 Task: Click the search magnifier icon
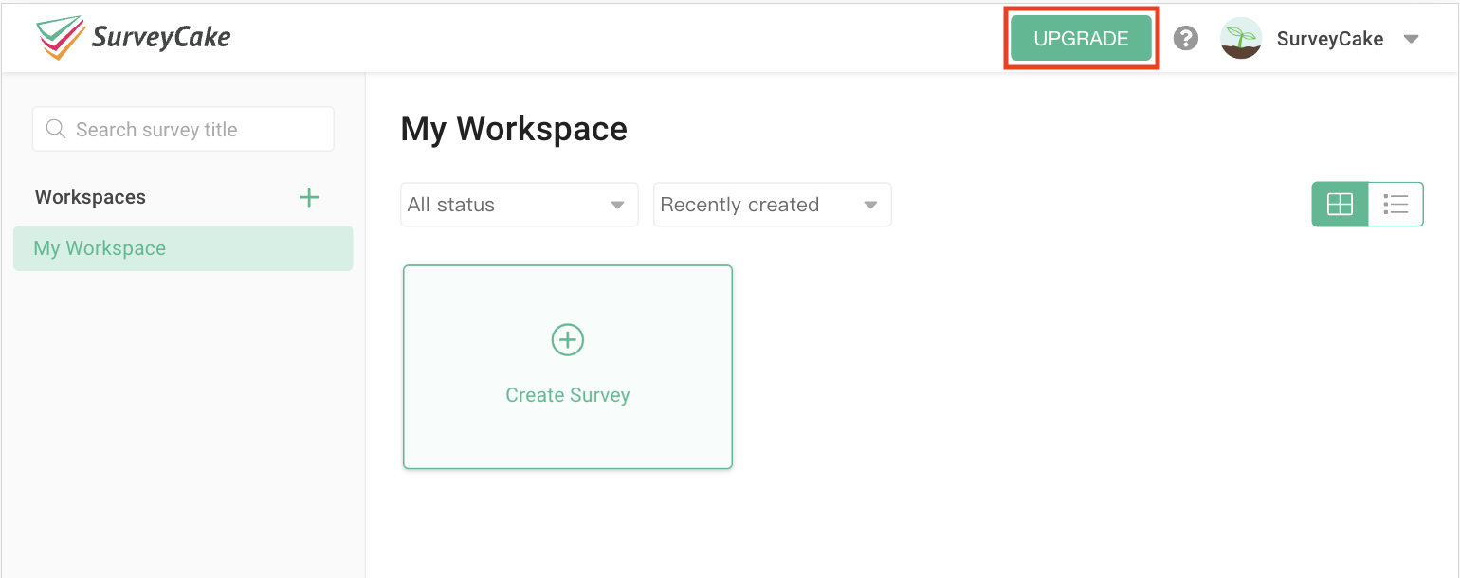point(55,129)
